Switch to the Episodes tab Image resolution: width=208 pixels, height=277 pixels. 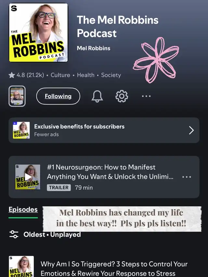23,209
